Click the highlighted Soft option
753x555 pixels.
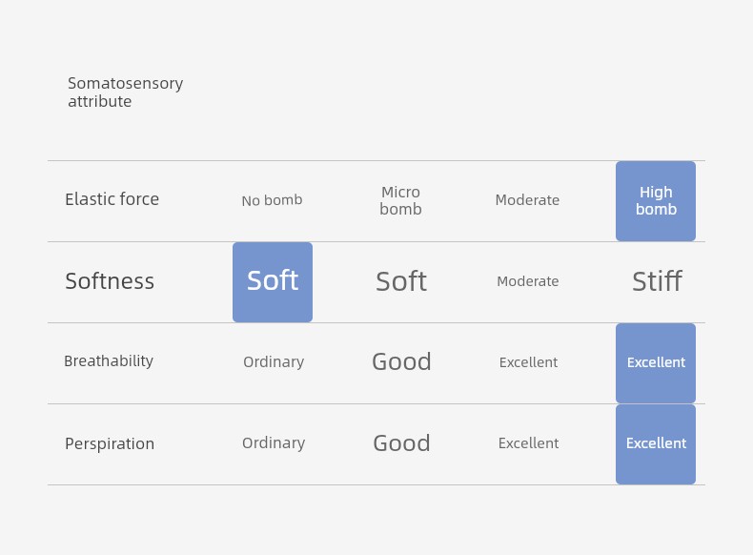pos(273,282)
